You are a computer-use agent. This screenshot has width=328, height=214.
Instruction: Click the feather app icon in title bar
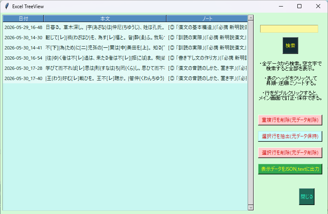coord(7,6)
